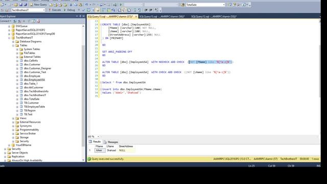Click the Decrease Indent icon
The height and width of the screenshot is (184, 327).
click(x=146, y=10)
